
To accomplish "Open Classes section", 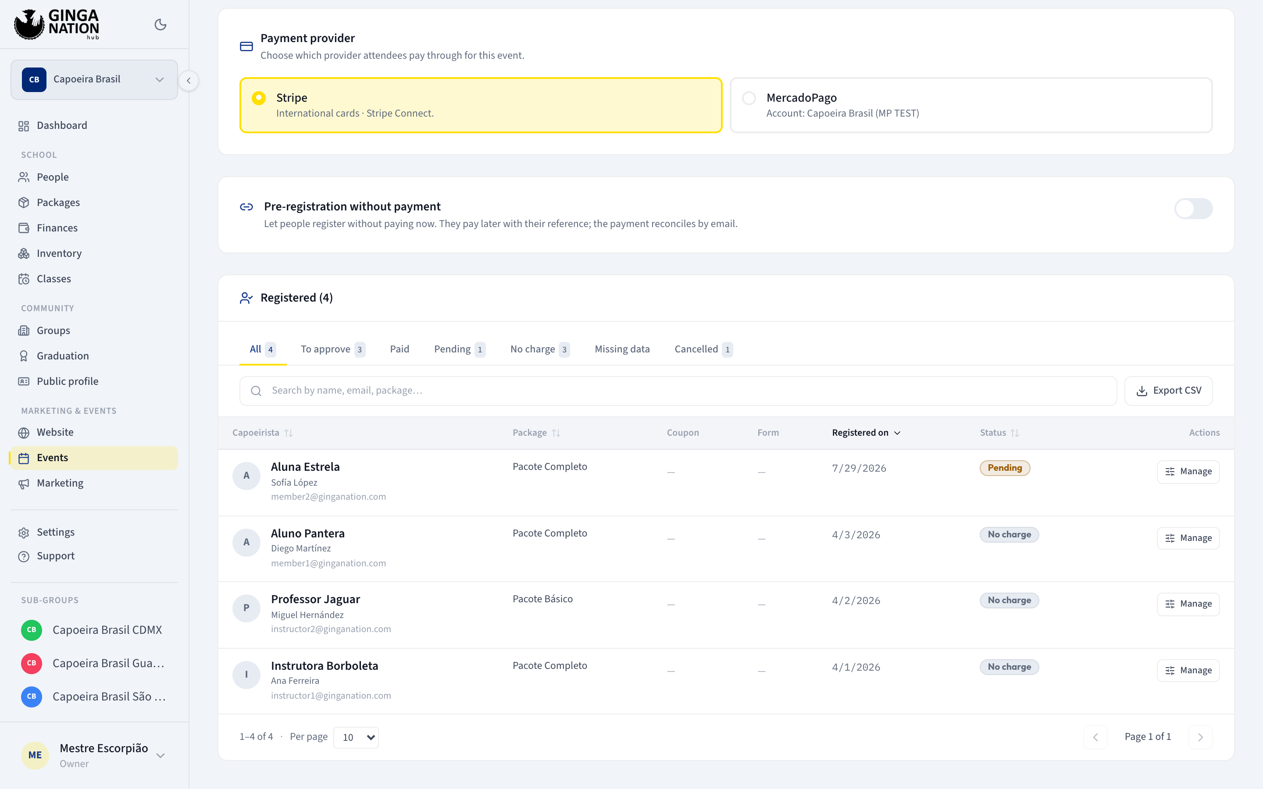I will [94, 279].
